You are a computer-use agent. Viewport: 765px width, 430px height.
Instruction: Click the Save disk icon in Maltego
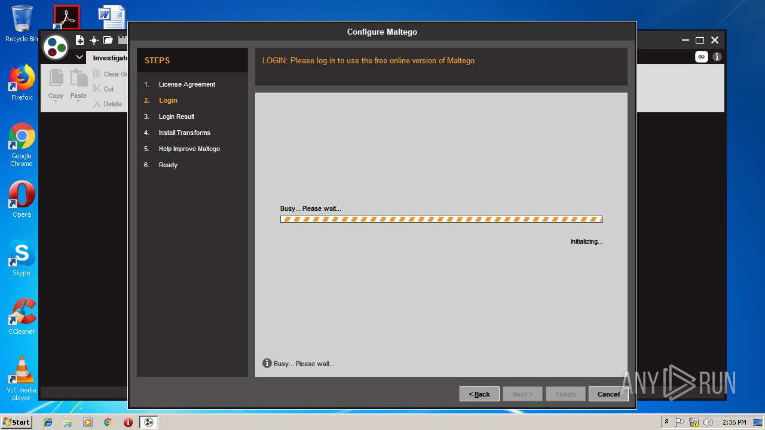click(x=123, y=40)
